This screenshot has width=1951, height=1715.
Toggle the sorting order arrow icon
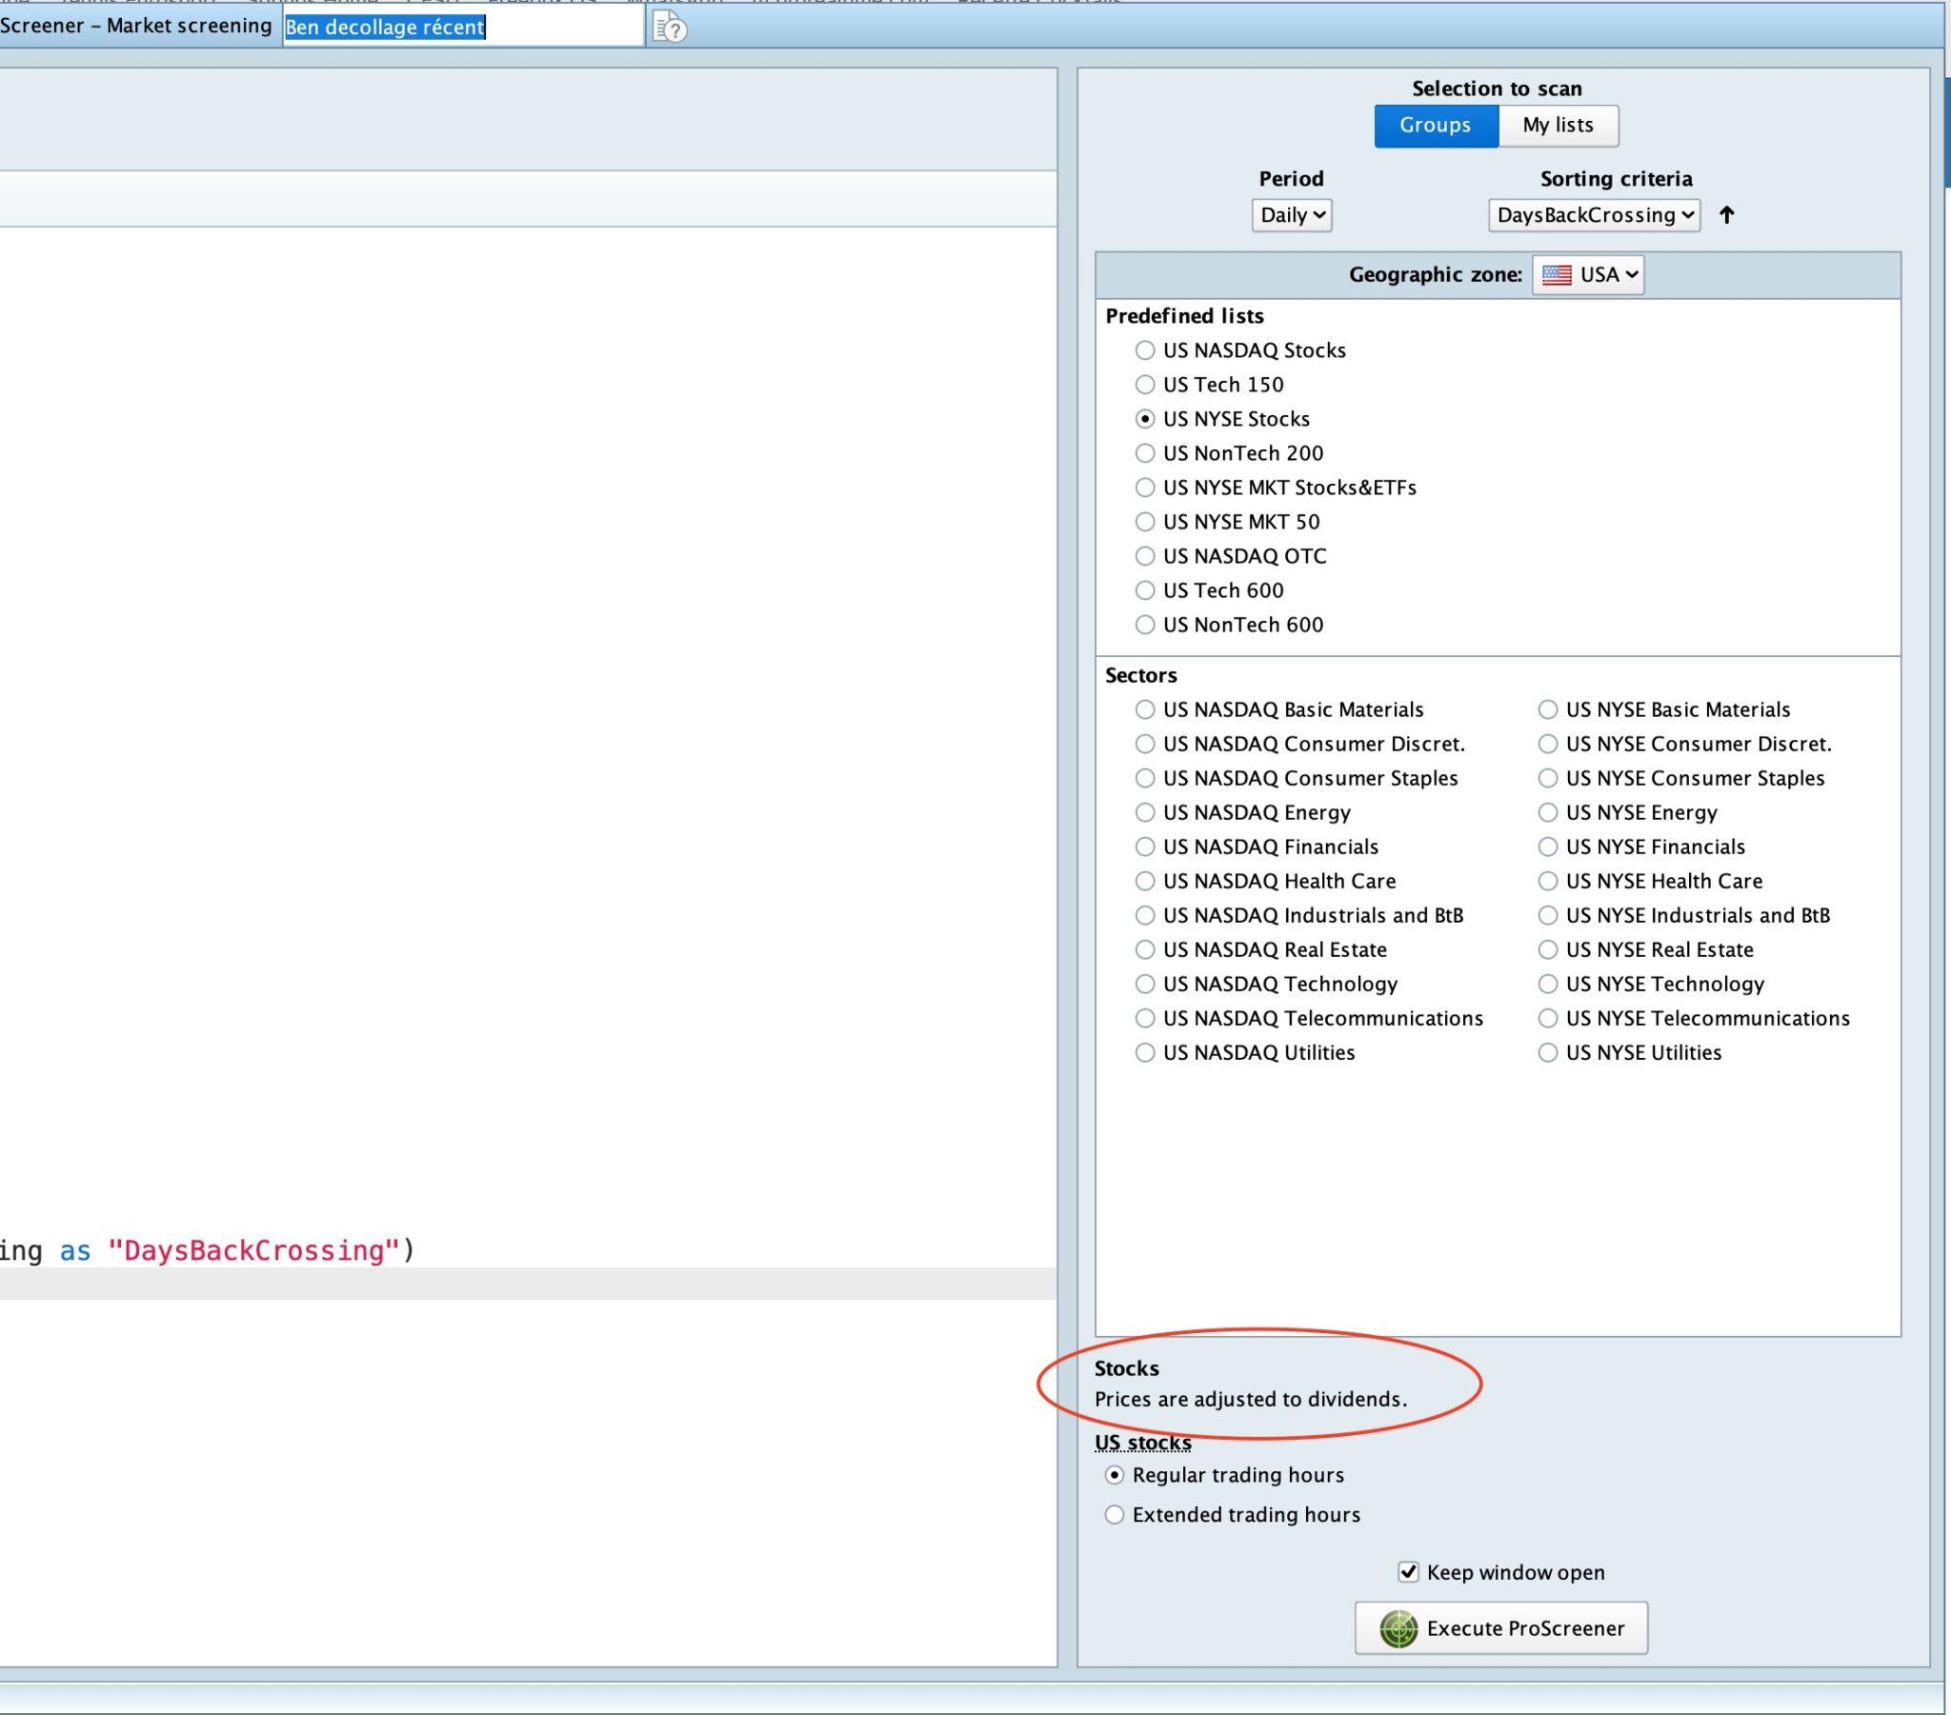[1726, 215]
